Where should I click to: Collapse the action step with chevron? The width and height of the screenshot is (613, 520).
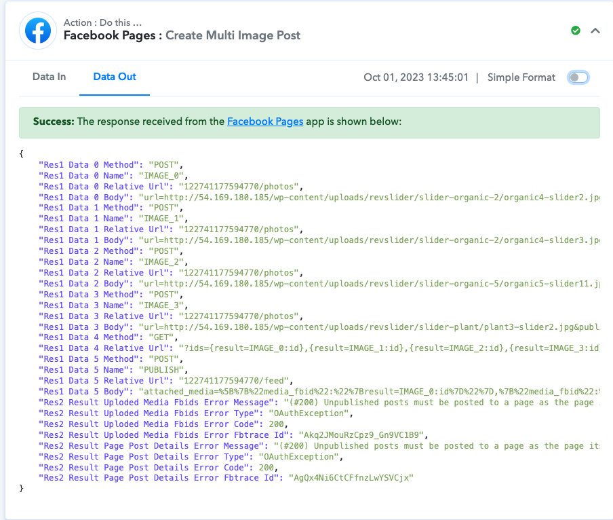click(x=595, y=31)
